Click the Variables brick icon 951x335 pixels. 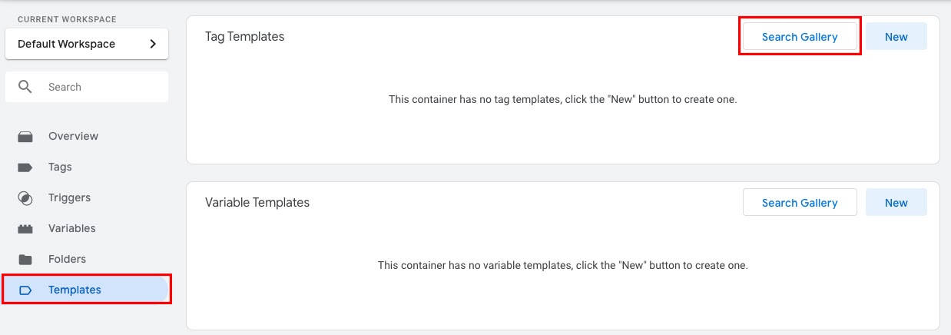point(25,229)
